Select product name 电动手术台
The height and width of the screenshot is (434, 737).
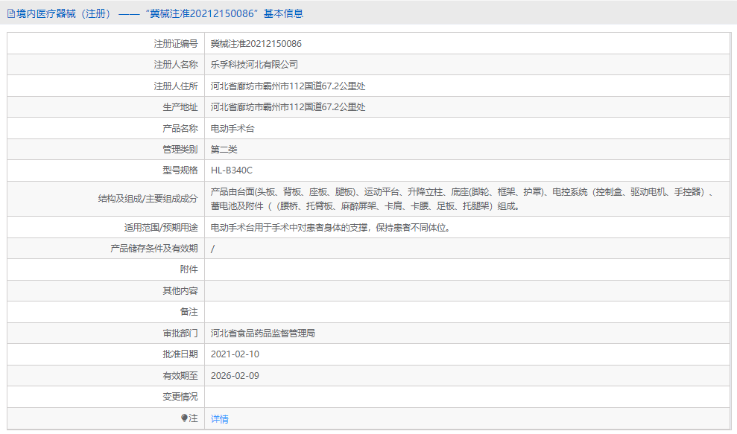(233, 128)
